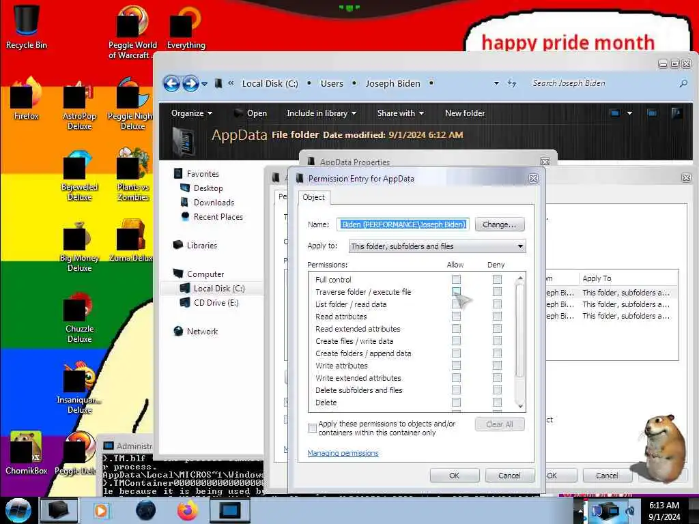
Task: Launch AstroPop Deluxe desktop icon
Action: pyautogui.click(x=79, y=104)
